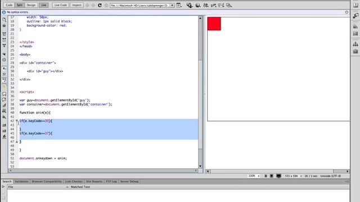Open the 100% zoom dropdown
Viewport: 360px width, 202px height.
click(x=254, y=176)
